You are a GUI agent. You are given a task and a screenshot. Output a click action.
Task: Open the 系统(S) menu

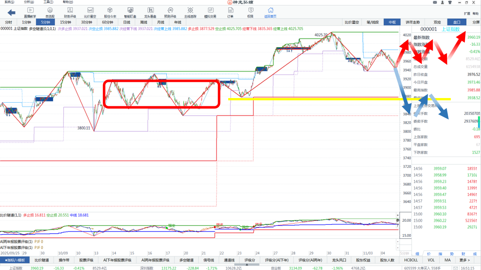coord(9,2)
